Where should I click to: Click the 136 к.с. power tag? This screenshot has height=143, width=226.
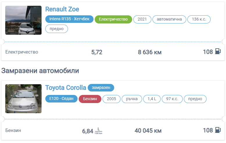199,19
